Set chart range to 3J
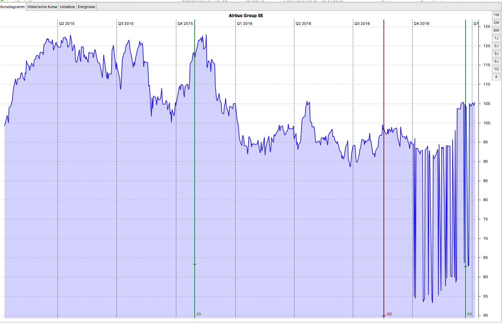The width and height of the screenshot is (502, 323). pos(496,54)
